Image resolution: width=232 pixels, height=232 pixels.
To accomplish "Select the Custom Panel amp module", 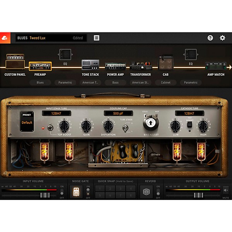I will [15, 63].
